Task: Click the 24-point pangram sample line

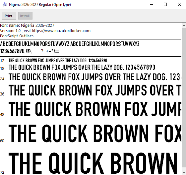Action: pos(95,77)
